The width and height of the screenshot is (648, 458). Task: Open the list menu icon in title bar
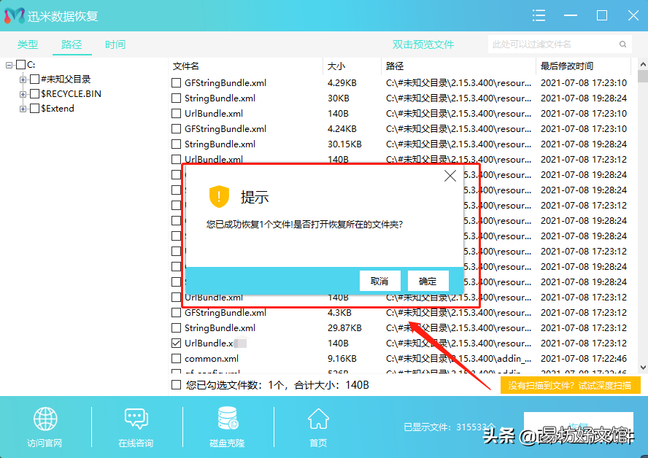point(539,16)
